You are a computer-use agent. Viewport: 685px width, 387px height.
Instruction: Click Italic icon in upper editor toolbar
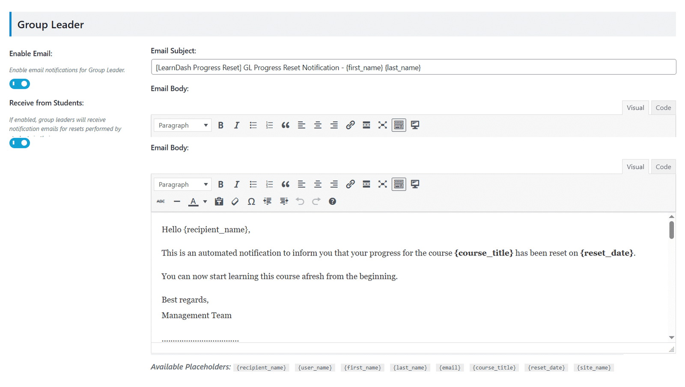click(x=236, y=125)
